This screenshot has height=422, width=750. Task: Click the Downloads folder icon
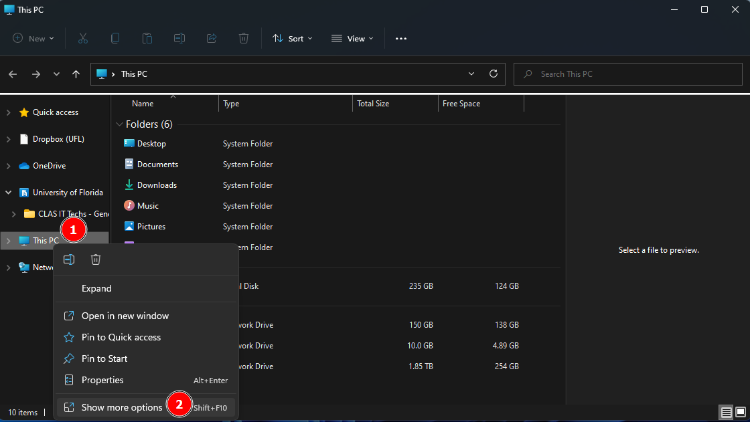click(129, 185)
